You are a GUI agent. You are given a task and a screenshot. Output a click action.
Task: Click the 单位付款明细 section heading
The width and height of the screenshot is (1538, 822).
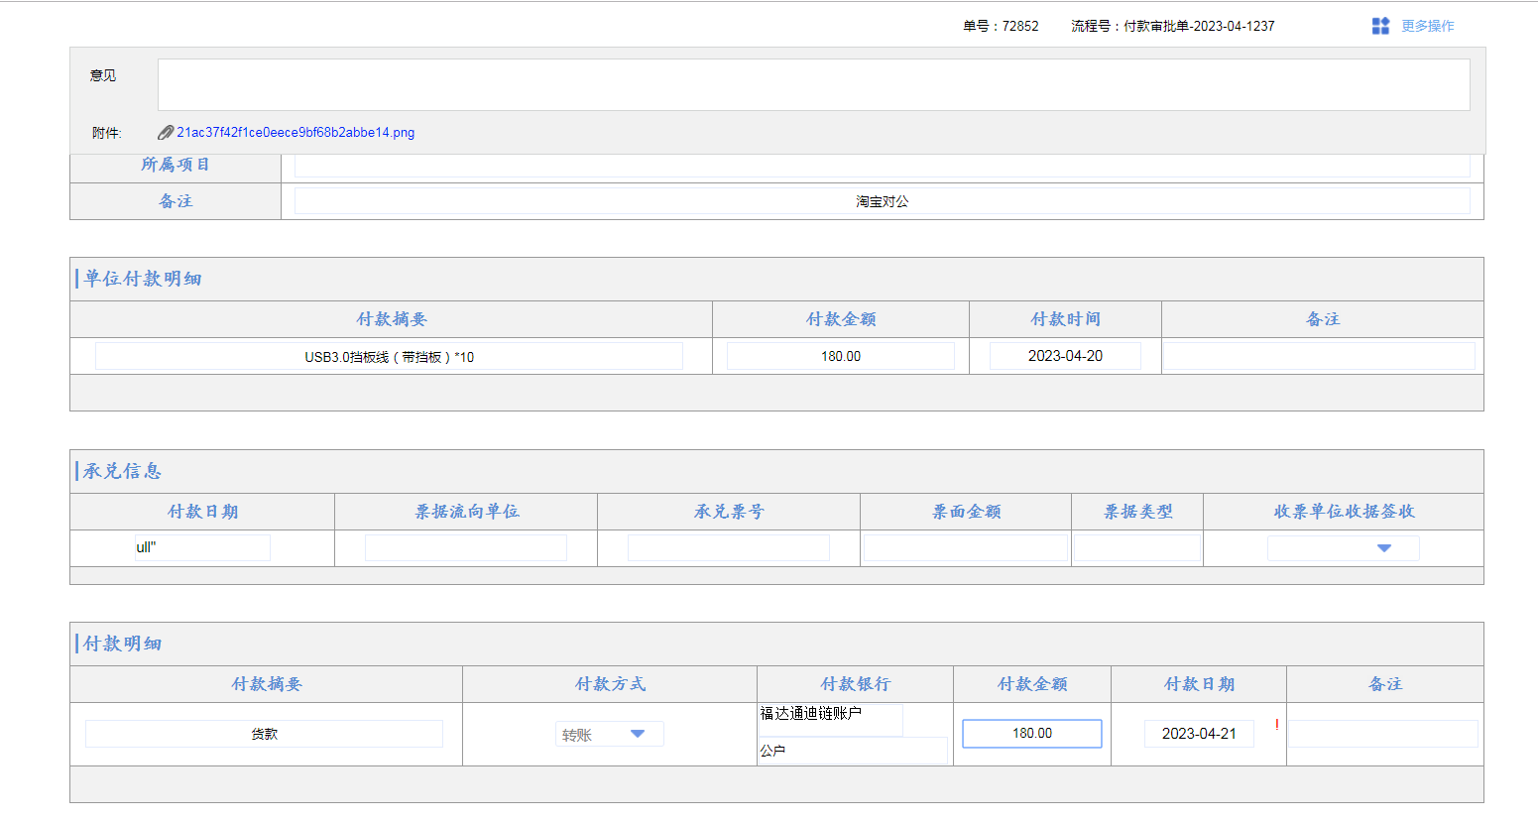[x=143, y=279]
